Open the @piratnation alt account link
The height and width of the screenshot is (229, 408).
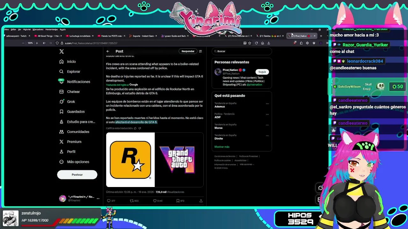254,85
